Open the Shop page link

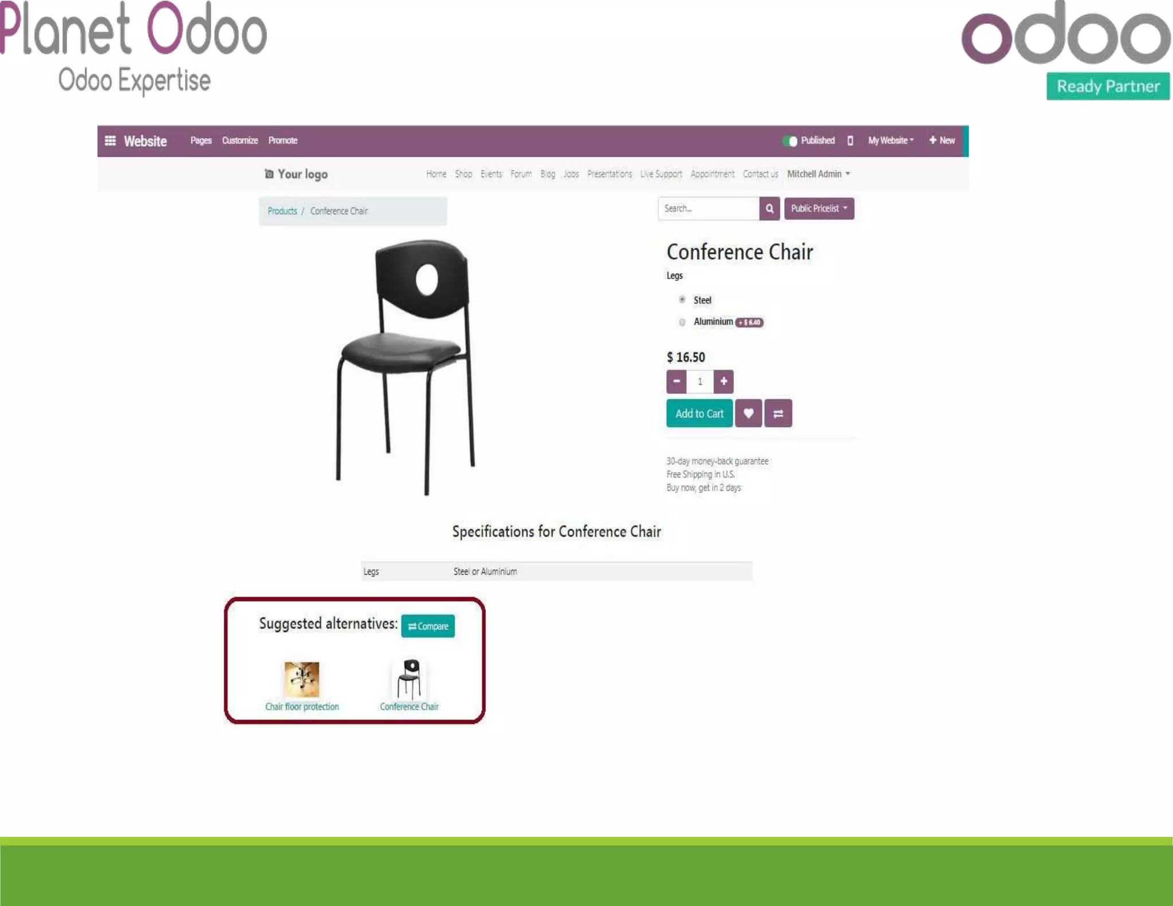click(463, 174)
